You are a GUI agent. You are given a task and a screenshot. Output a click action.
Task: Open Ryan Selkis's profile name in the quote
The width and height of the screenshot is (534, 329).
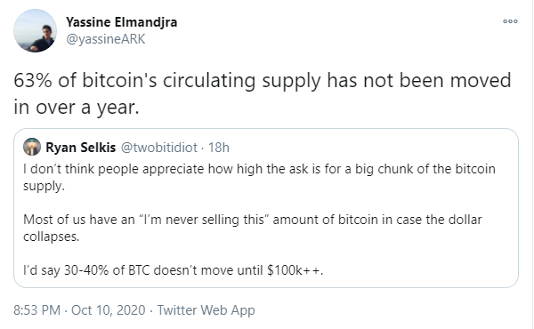[x=81, y=148]
